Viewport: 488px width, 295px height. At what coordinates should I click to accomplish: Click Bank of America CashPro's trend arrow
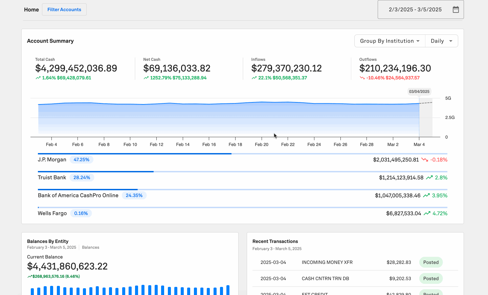[427, 195]
